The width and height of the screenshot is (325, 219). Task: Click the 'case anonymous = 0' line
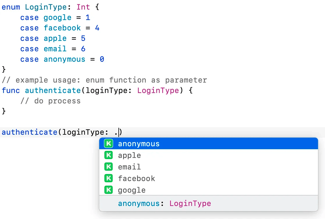click(x=62, y=59)
